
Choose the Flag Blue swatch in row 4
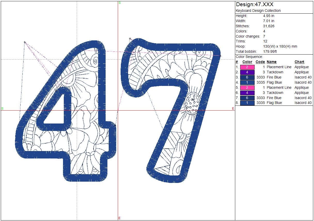click(247, 83)
